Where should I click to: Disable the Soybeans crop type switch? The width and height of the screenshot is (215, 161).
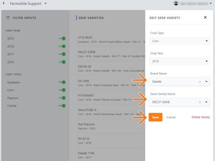click(62, 82)
